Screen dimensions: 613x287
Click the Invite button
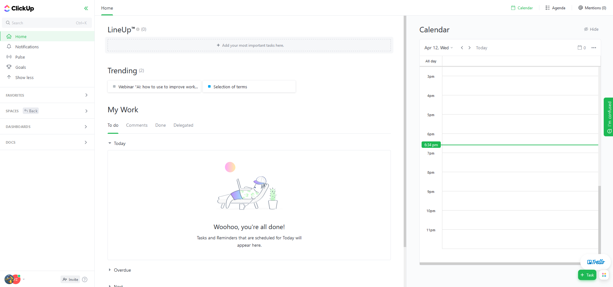coord(70,279)
